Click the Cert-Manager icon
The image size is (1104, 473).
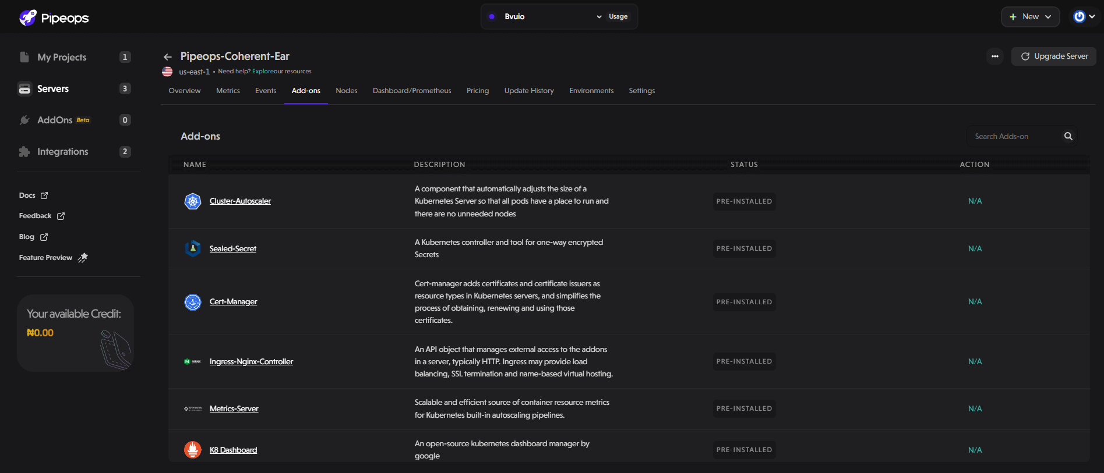(x=193, y=302)
